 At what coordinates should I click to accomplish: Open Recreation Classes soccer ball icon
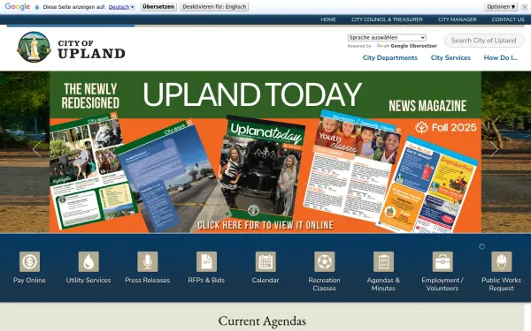tap(325, 261)
